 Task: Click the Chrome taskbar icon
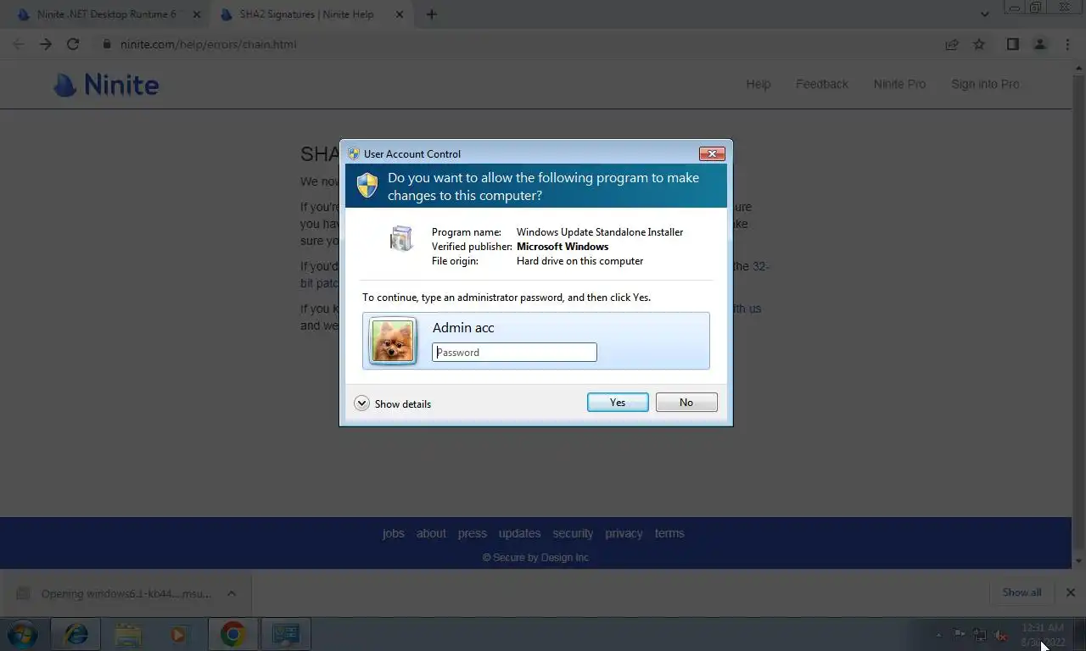coord(232,634)
